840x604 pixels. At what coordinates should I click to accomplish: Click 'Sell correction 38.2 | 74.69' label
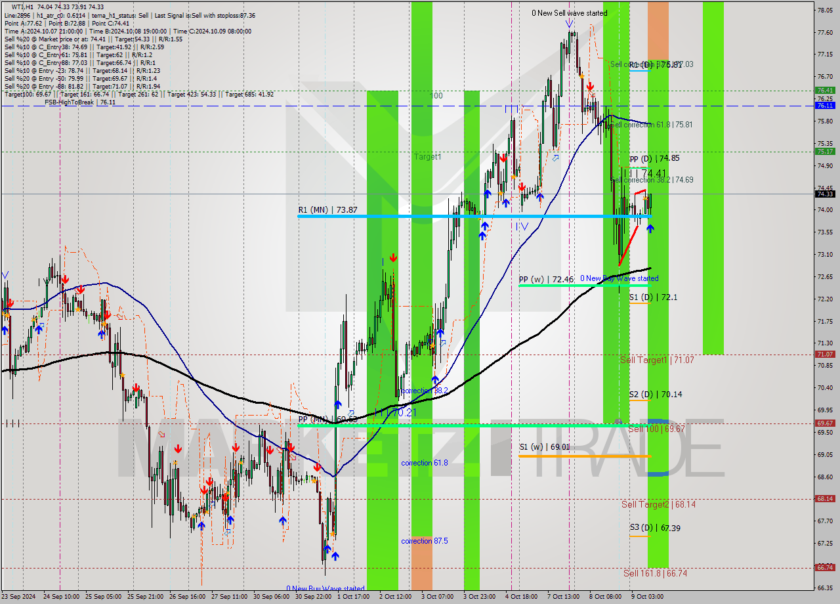652,179
